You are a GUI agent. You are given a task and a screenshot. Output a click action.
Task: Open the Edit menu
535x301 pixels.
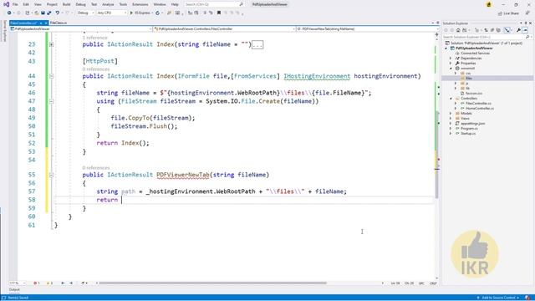click(26, 4)
